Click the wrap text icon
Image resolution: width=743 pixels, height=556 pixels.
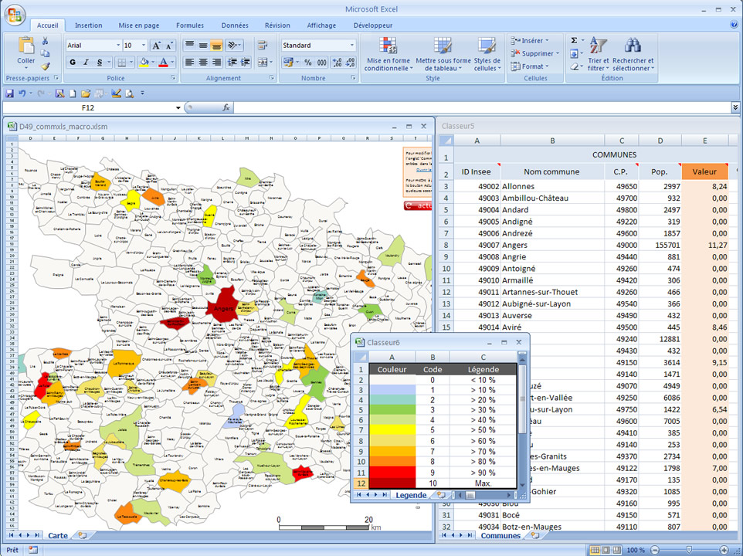(x=263, y=46)
